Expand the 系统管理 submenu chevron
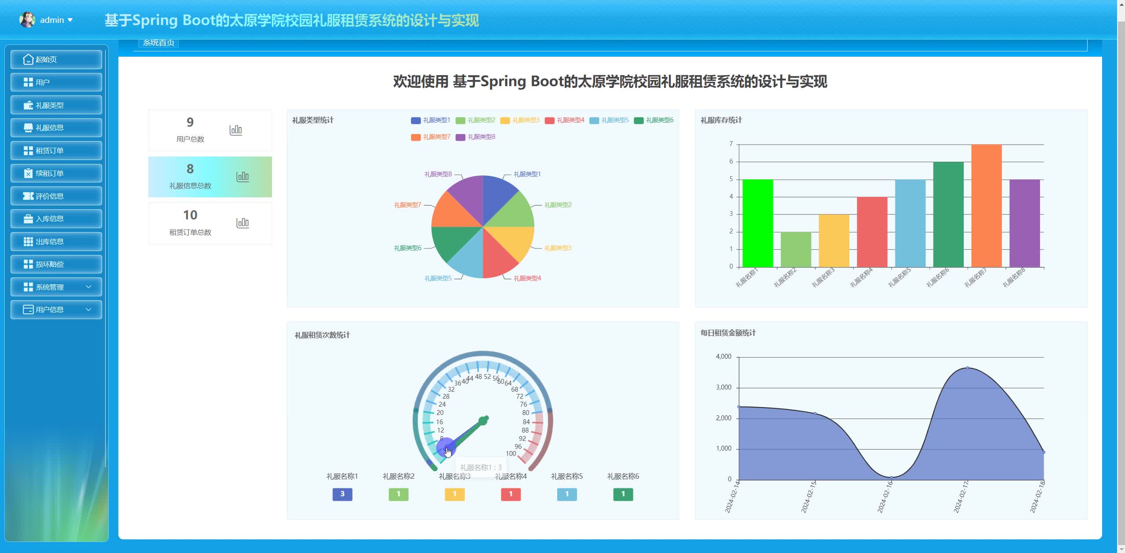 point(88,287)
